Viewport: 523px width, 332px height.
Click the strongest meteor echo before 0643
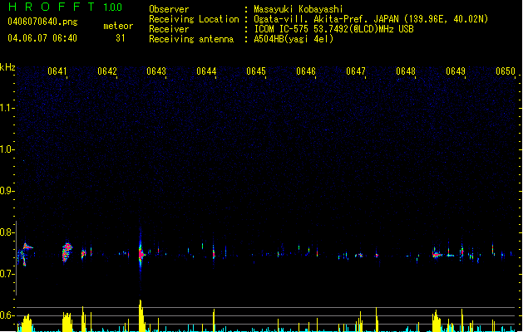tap(141, 254)
